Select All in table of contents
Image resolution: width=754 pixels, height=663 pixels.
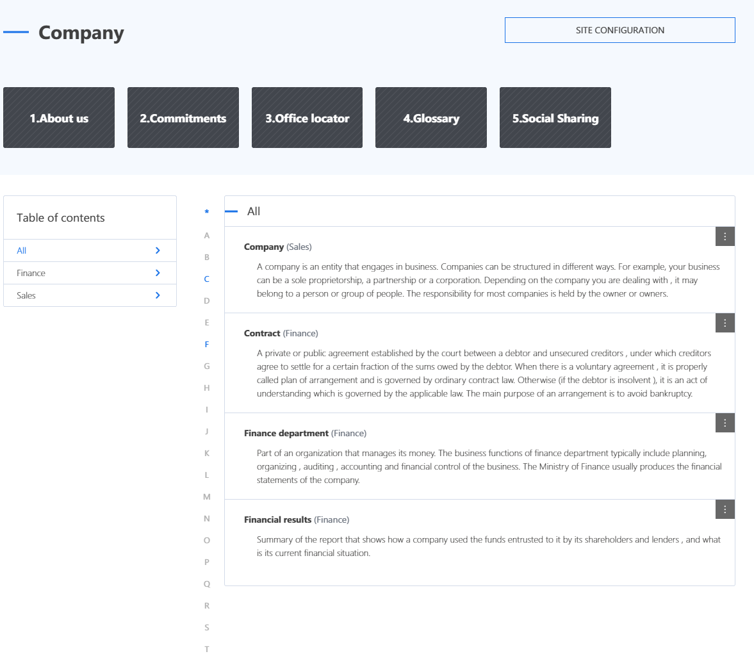click(x=90, y=250)
